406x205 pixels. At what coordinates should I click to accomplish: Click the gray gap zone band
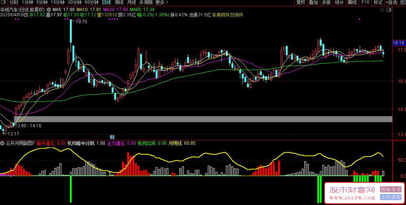[203, 119]
